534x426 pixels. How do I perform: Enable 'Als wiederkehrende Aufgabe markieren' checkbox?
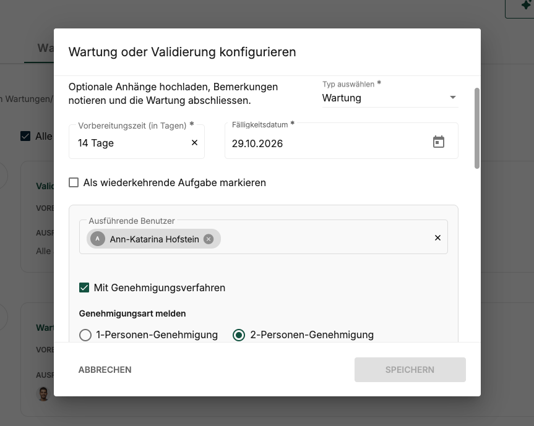tap(74, 182)
